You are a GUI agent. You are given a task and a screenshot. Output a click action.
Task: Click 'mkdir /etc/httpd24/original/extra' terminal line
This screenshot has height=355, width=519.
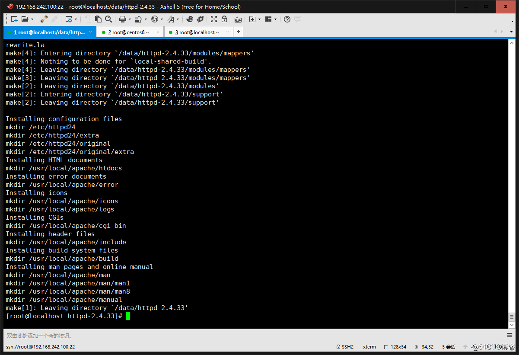70,152
